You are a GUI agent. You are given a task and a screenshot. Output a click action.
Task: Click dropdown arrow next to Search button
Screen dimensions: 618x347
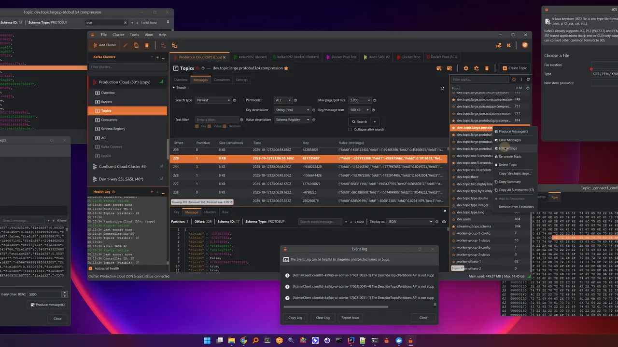375,122
